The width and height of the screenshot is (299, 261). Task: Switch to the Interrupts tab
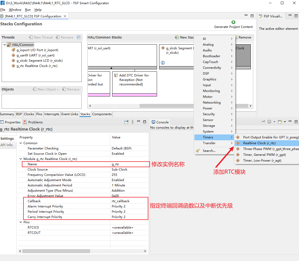52,114
